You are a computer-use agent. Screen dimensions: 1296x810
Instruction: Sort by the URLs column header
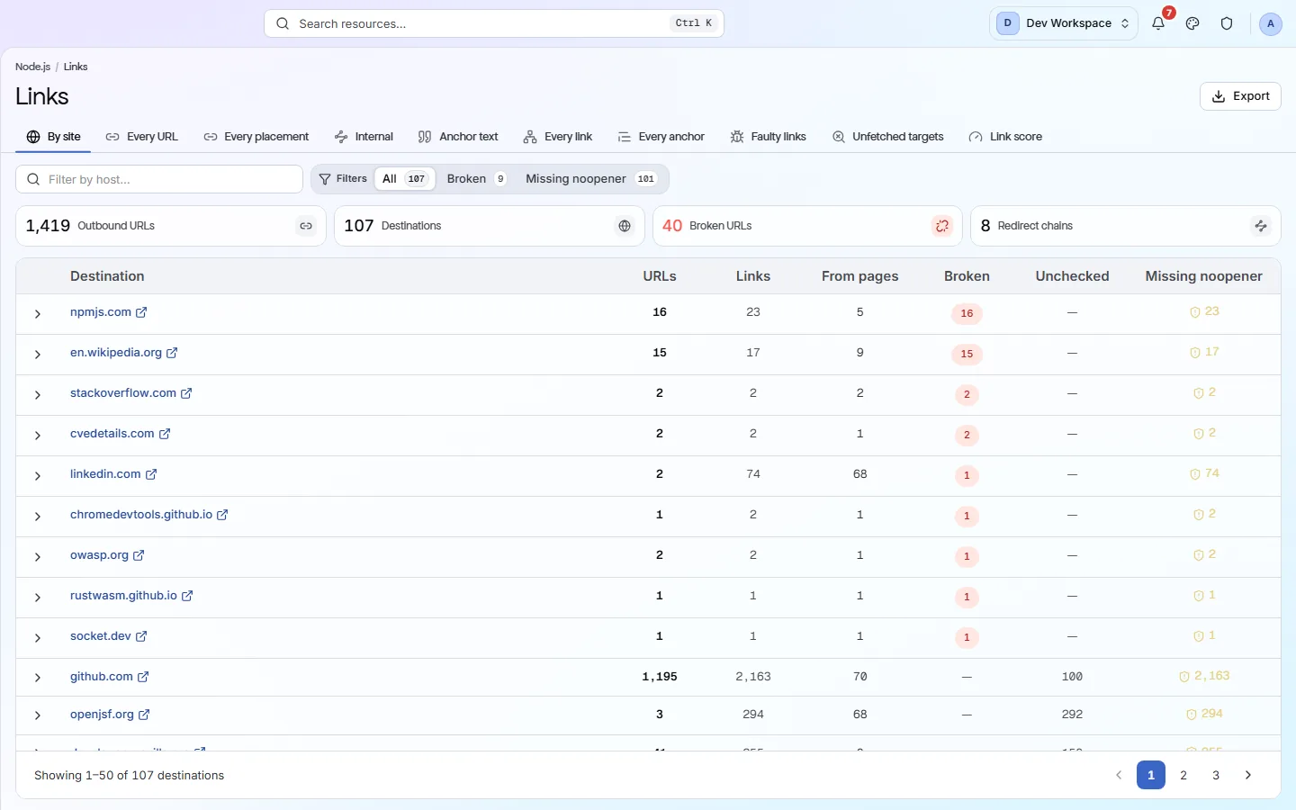[660, 276]
